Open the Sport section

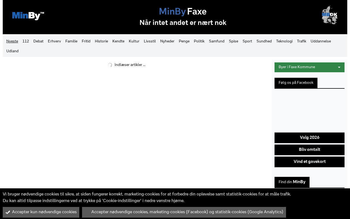(247, 41)
